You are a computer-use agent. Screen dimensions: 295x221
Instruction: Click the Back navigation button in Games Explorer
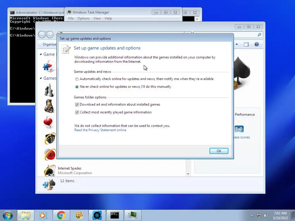pos(42,35)
